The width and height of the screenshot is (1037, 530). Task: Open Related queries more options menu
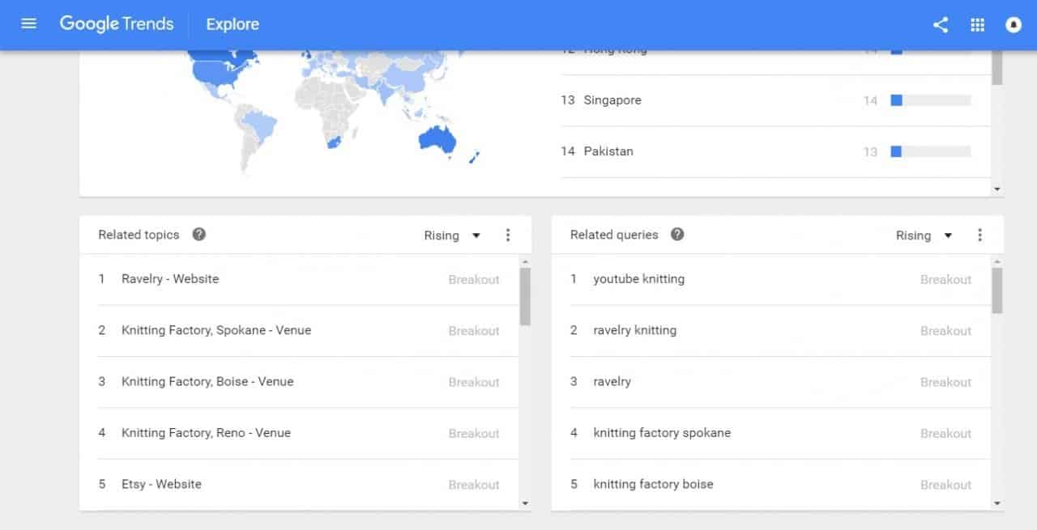[x=979, y=235]
